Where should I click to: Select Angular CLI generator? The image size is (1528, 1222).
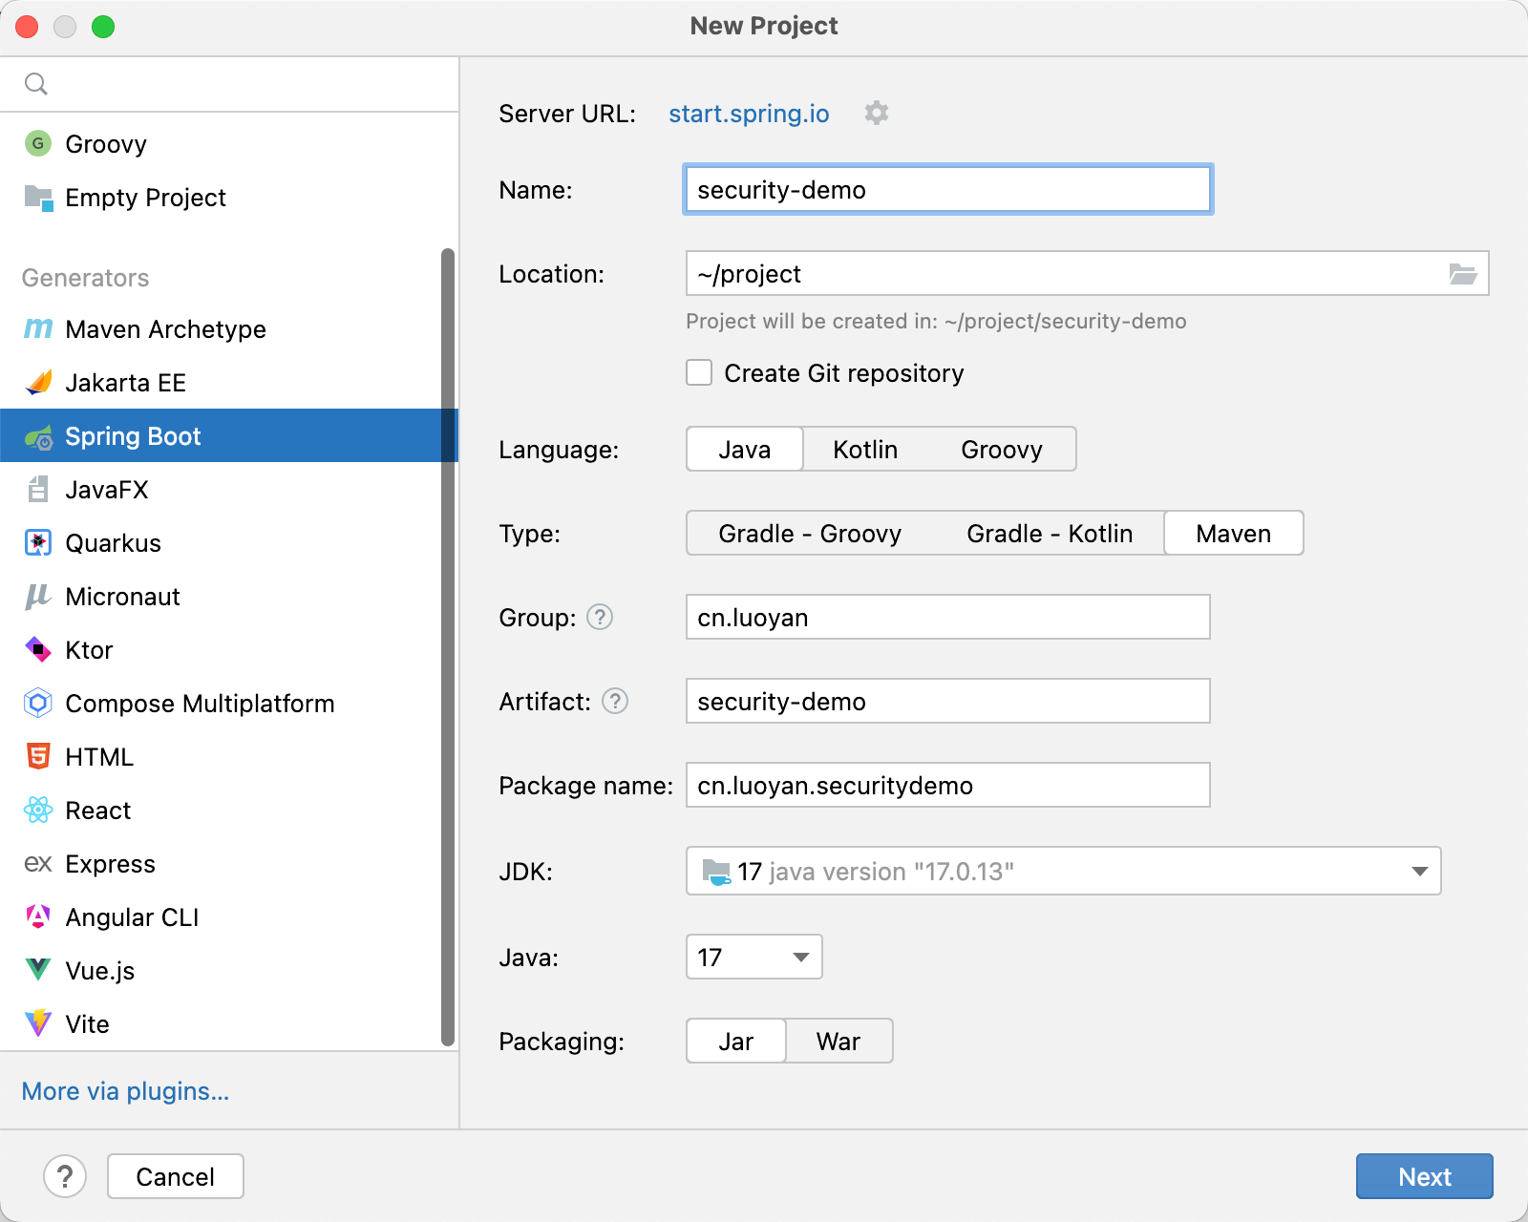pyautogui.click(x=229, y=917)
